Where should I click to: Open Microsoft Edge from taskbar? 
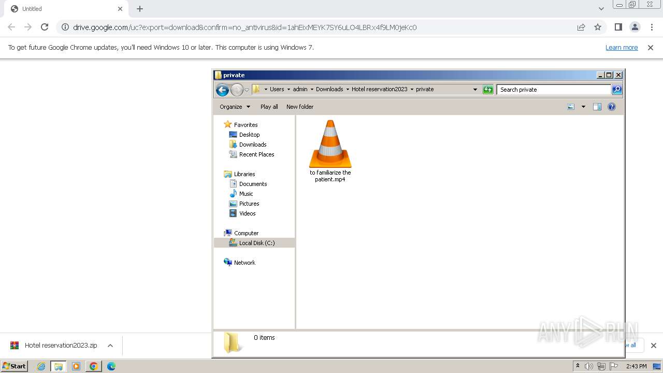click(111, 366)
